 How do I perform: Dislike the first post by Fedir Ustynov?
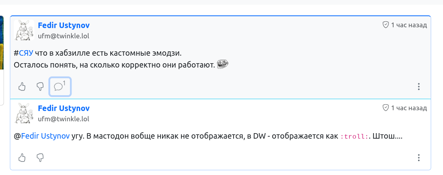(40, 87)
